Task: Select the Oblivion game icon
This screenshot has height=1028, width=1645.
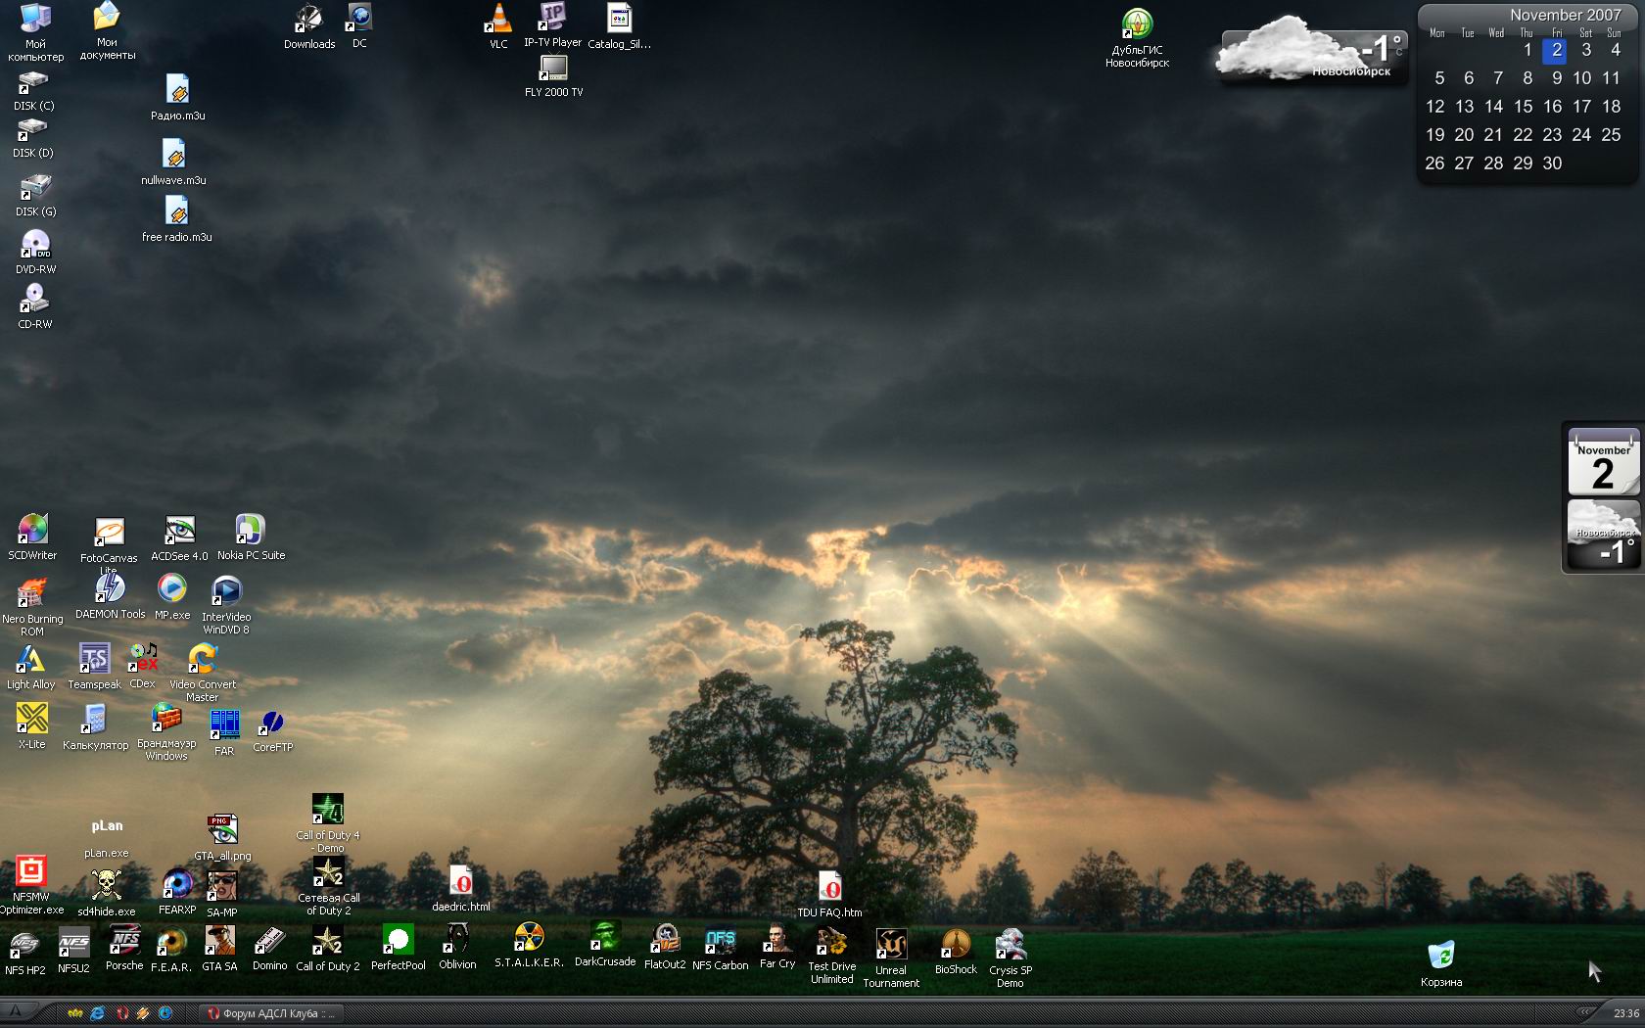Action: point(457,940)
